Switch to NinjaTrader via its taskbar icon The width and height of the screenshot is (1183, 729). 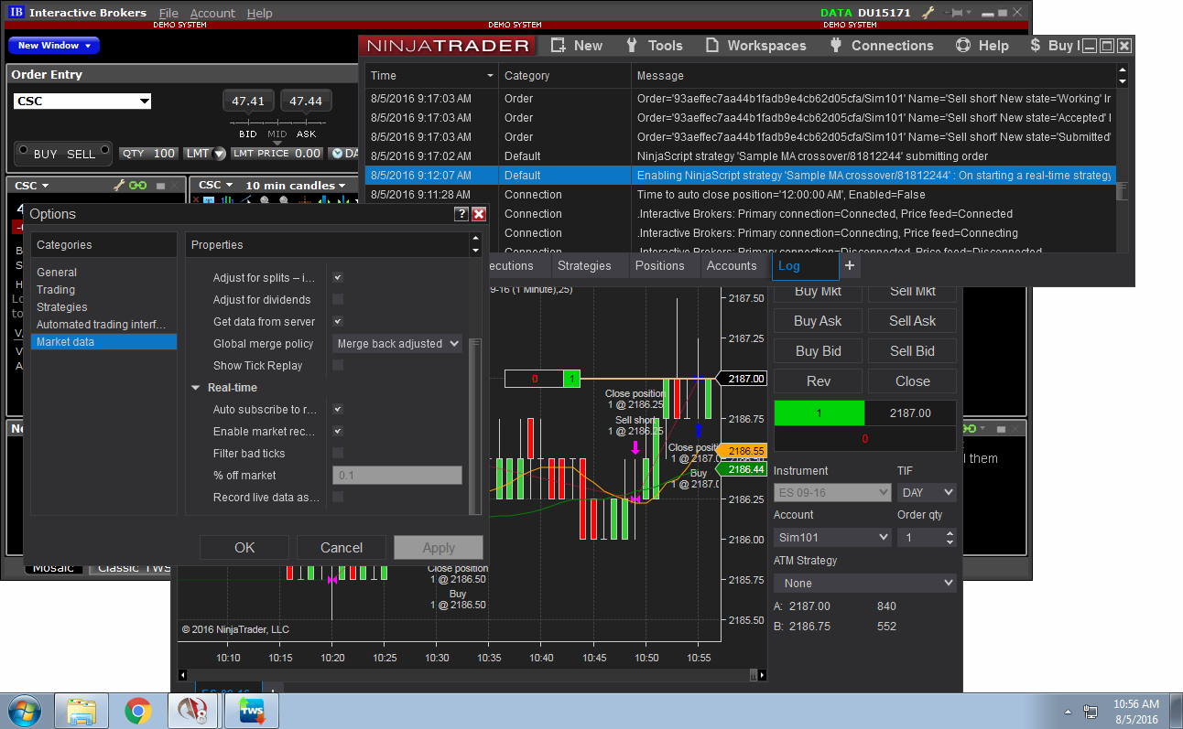click(x=194, y=711)
